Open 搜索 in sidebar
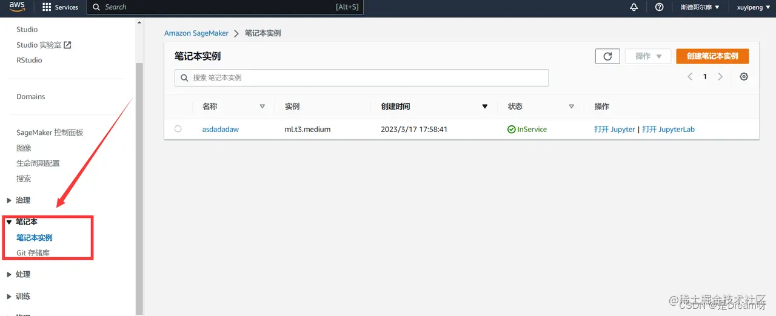The height and width of the screenshot is (316, 776). [x=24, y=179]
